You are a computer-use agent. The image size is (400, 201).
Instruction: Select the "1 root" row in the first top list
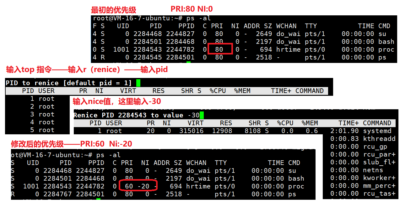42,99
